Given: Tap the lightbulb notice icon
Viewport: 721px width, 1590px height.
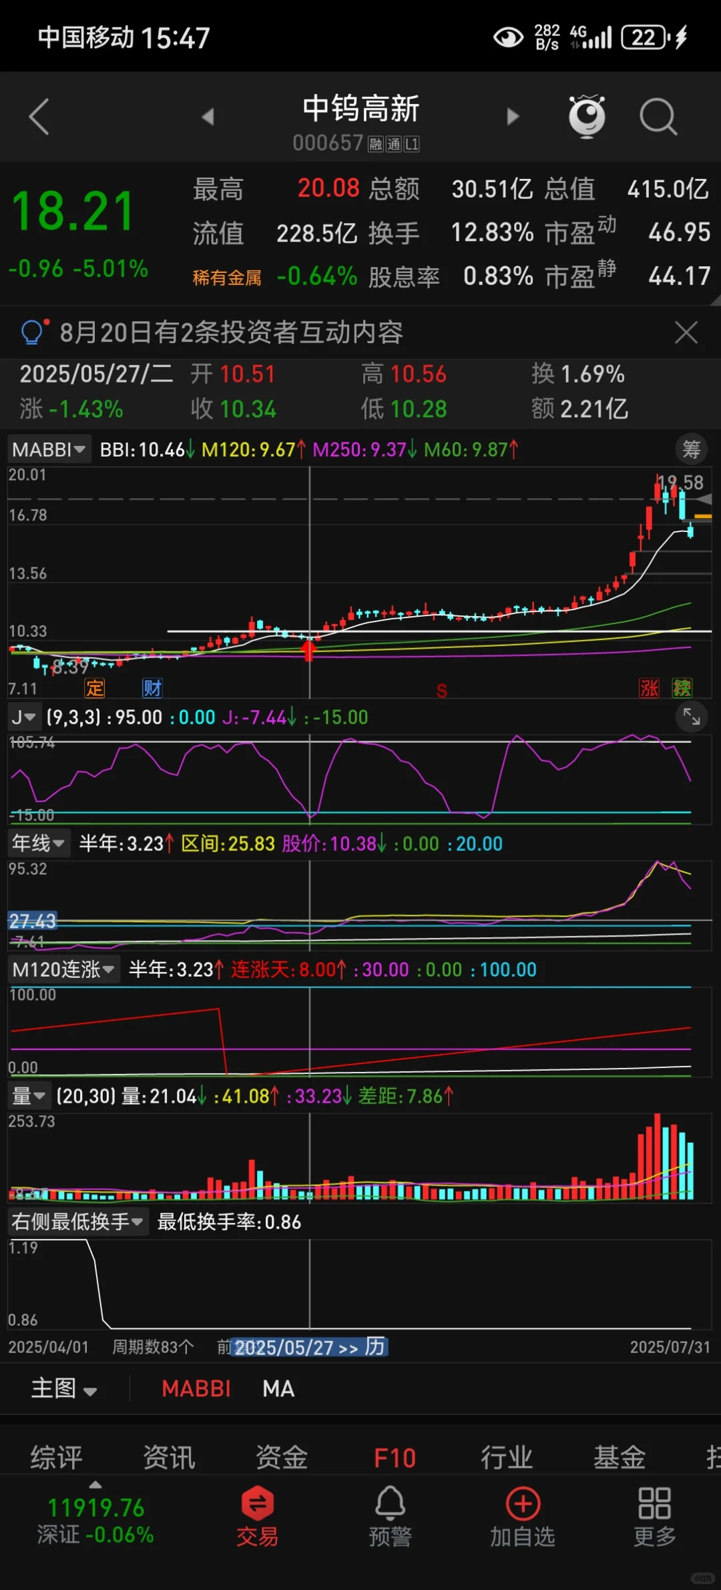Looking at the screenshot, I should pos(33,332).
